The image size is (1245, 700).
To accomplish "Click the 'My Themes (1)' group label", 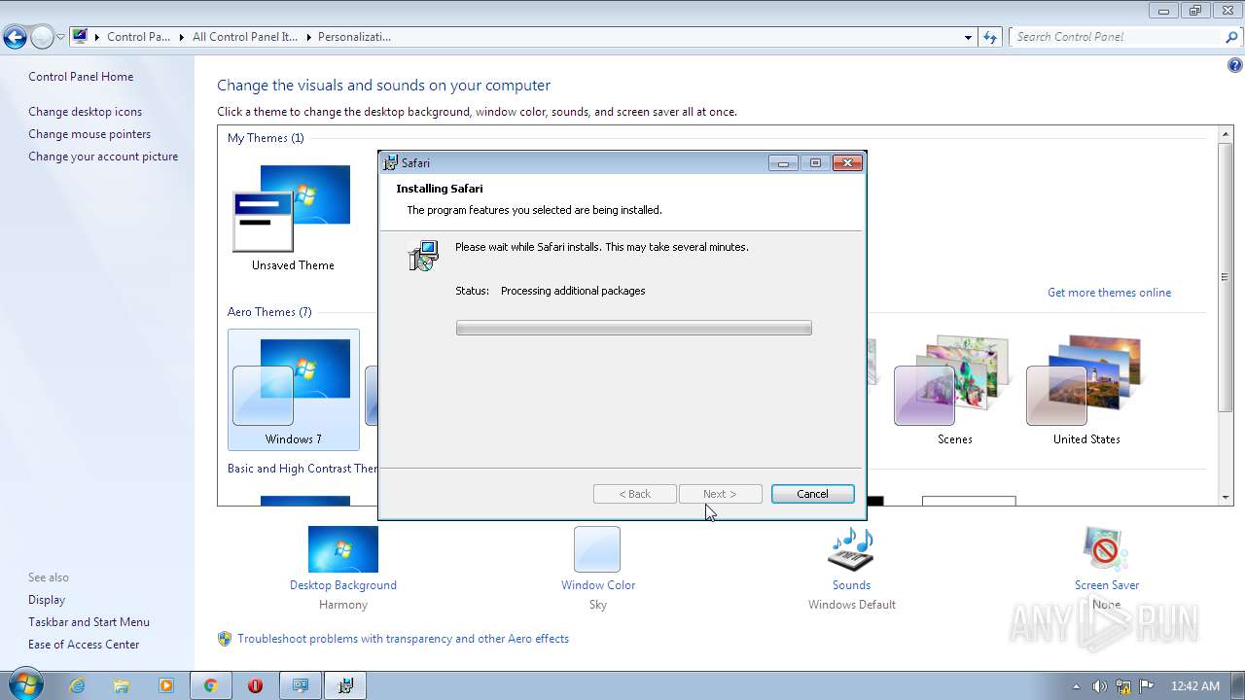I will tap(266, 138).
